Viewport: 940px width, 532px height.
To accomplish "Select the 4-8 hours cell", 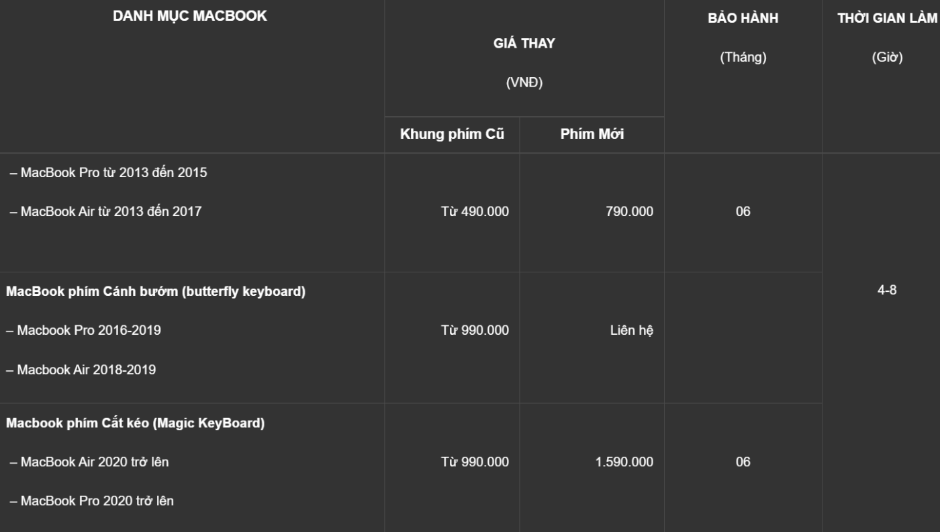I will pos(887,290).
